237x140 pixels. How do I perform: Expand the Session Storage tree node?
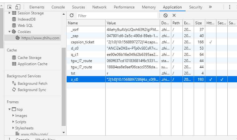pyautogui.click(x=9, y=13)
